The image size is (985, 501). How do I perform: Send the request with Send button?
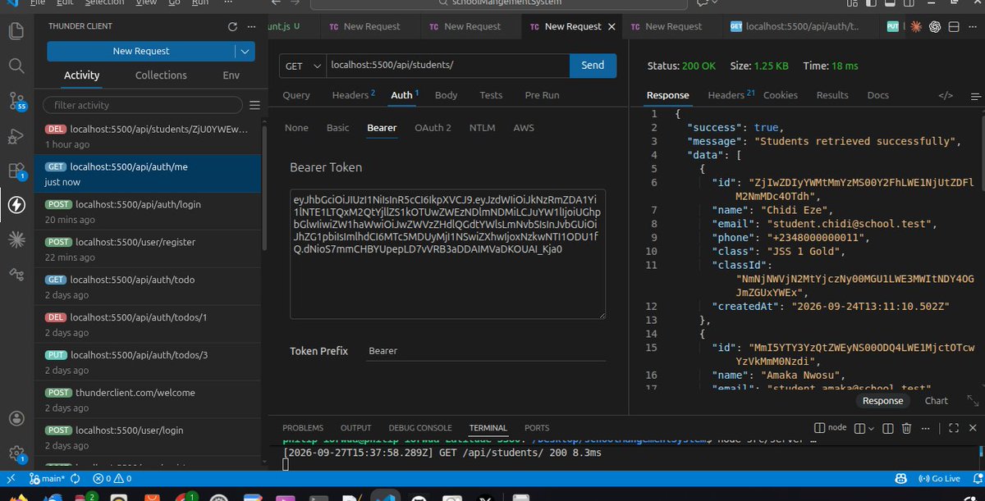coord(593,66)
